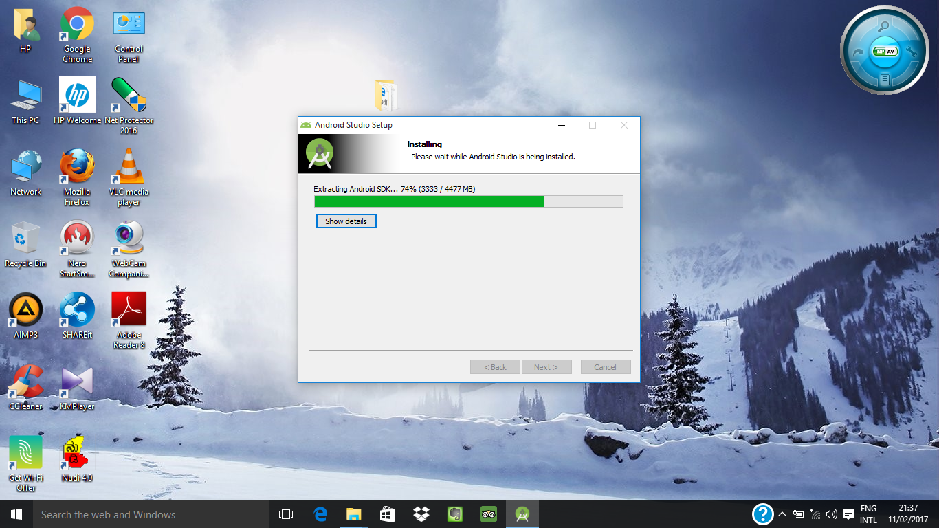Click the NP AV center logo button
The width and height of the screenshot is (939, 528).
[885, 52]
